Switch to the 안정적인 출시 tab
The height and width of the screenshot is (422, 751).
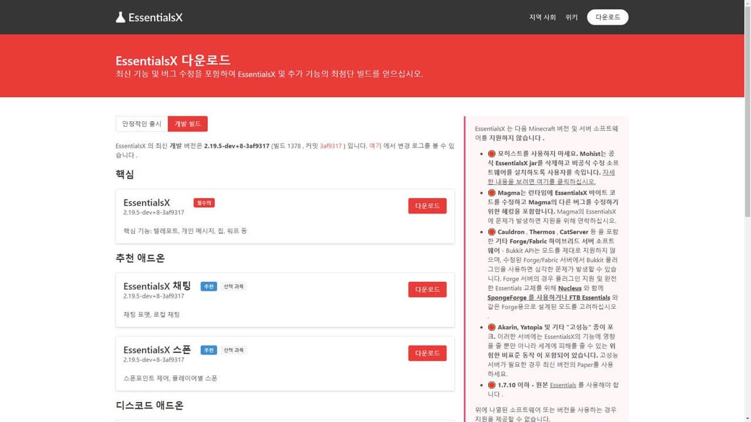pyautogui.click(x=141, y=124)
